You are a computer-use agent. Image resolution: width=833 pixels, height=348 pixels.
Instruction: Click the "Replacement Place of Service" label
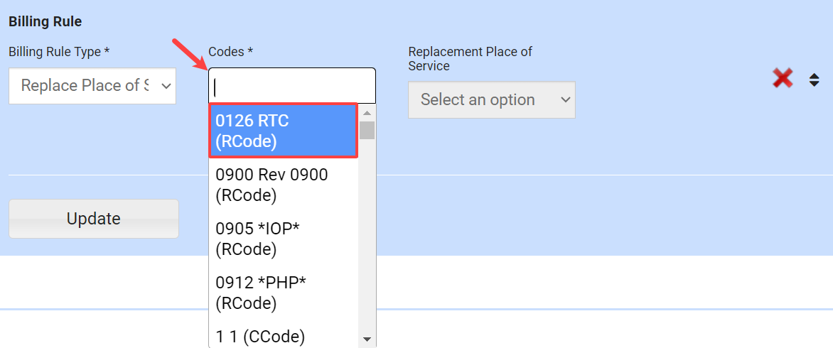470,59
